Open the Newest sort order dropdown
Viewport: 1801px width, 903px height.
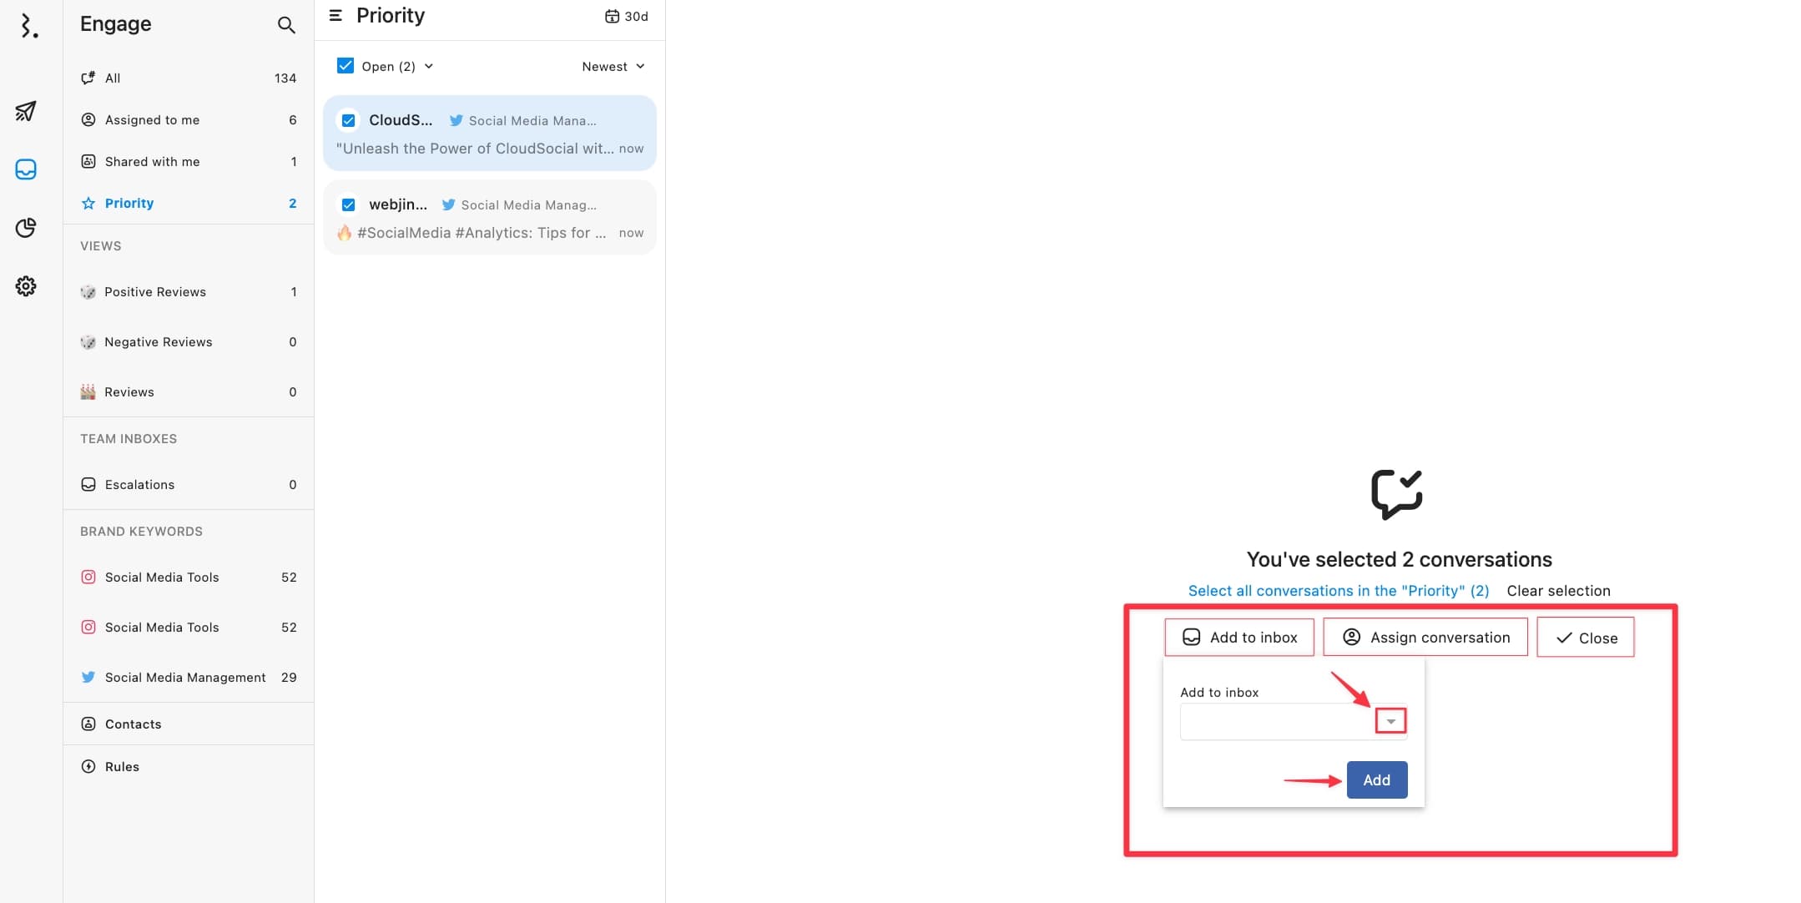[x=613, y=66]
